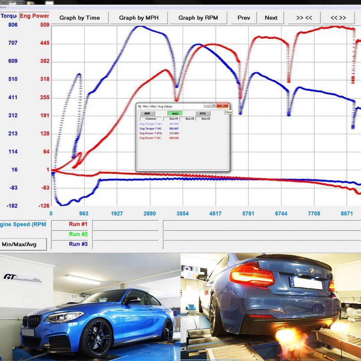This screenshot has width=361, height=361.
Task: Advance to the Next graph
Action: 271,18
